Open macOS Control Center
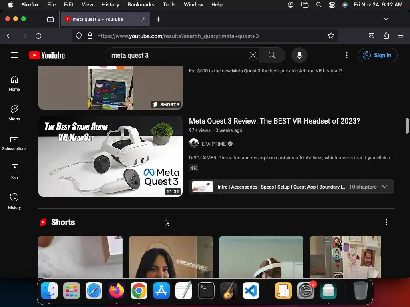The width and height of the screenshot is (410, 307). point(332,4)
